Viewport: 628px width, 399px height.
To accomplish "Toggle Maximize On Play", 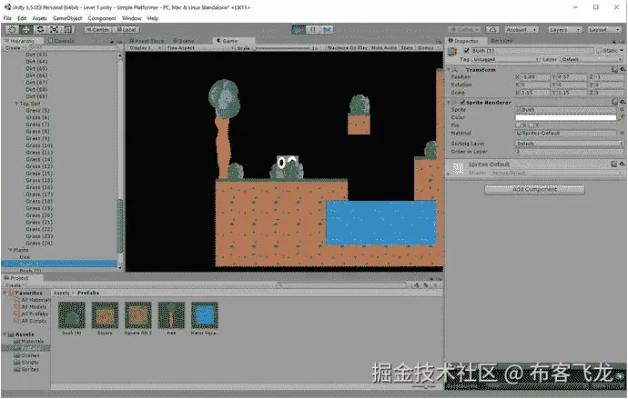I will pos(348,47).
